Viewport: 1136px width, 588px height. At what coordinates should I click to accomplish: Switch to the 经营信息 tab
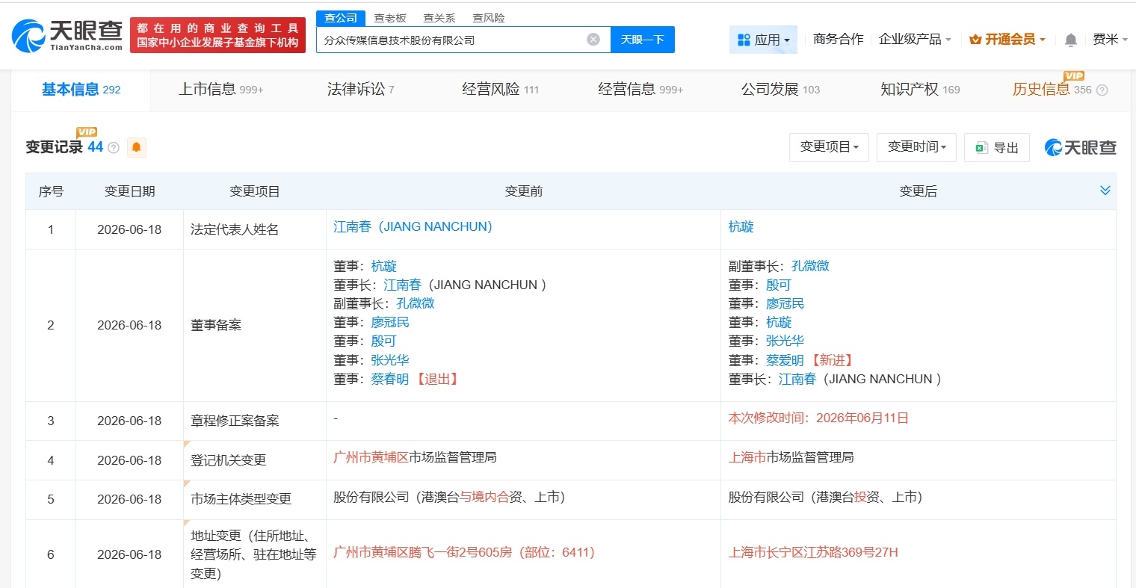(640, 90)
